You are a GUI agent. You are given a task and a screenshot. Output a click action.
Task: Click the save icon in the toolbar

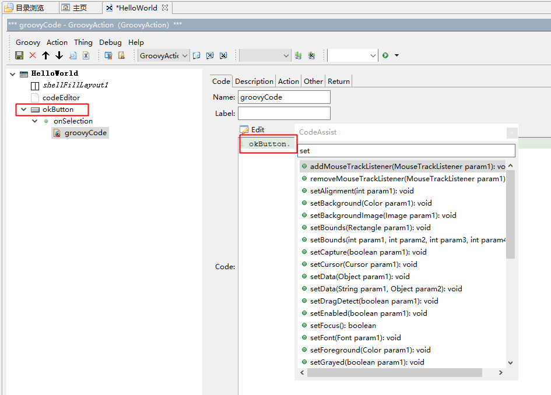[x=19, y=55]
